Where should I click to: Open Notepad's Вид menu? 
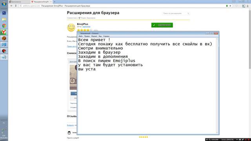coord(100,36)
